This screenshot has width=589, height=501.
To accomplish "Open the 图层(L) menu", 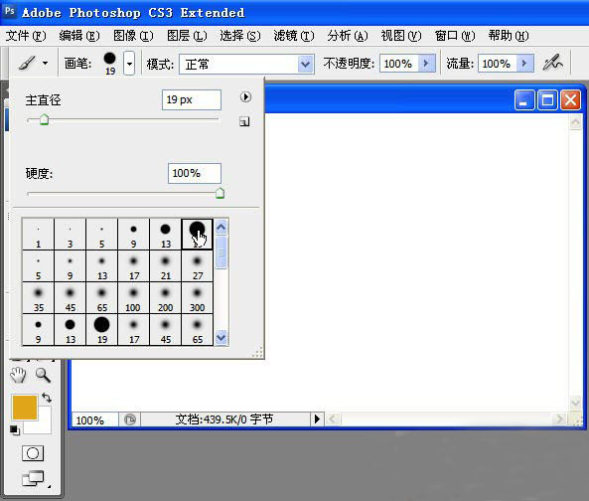I will (x=187, y=36).
